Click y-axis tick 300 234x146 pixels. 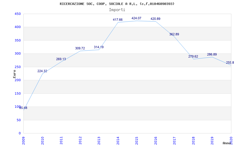coord(18,54)
